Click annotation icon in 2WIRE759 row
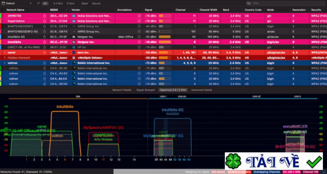 (x=139, y=16)
